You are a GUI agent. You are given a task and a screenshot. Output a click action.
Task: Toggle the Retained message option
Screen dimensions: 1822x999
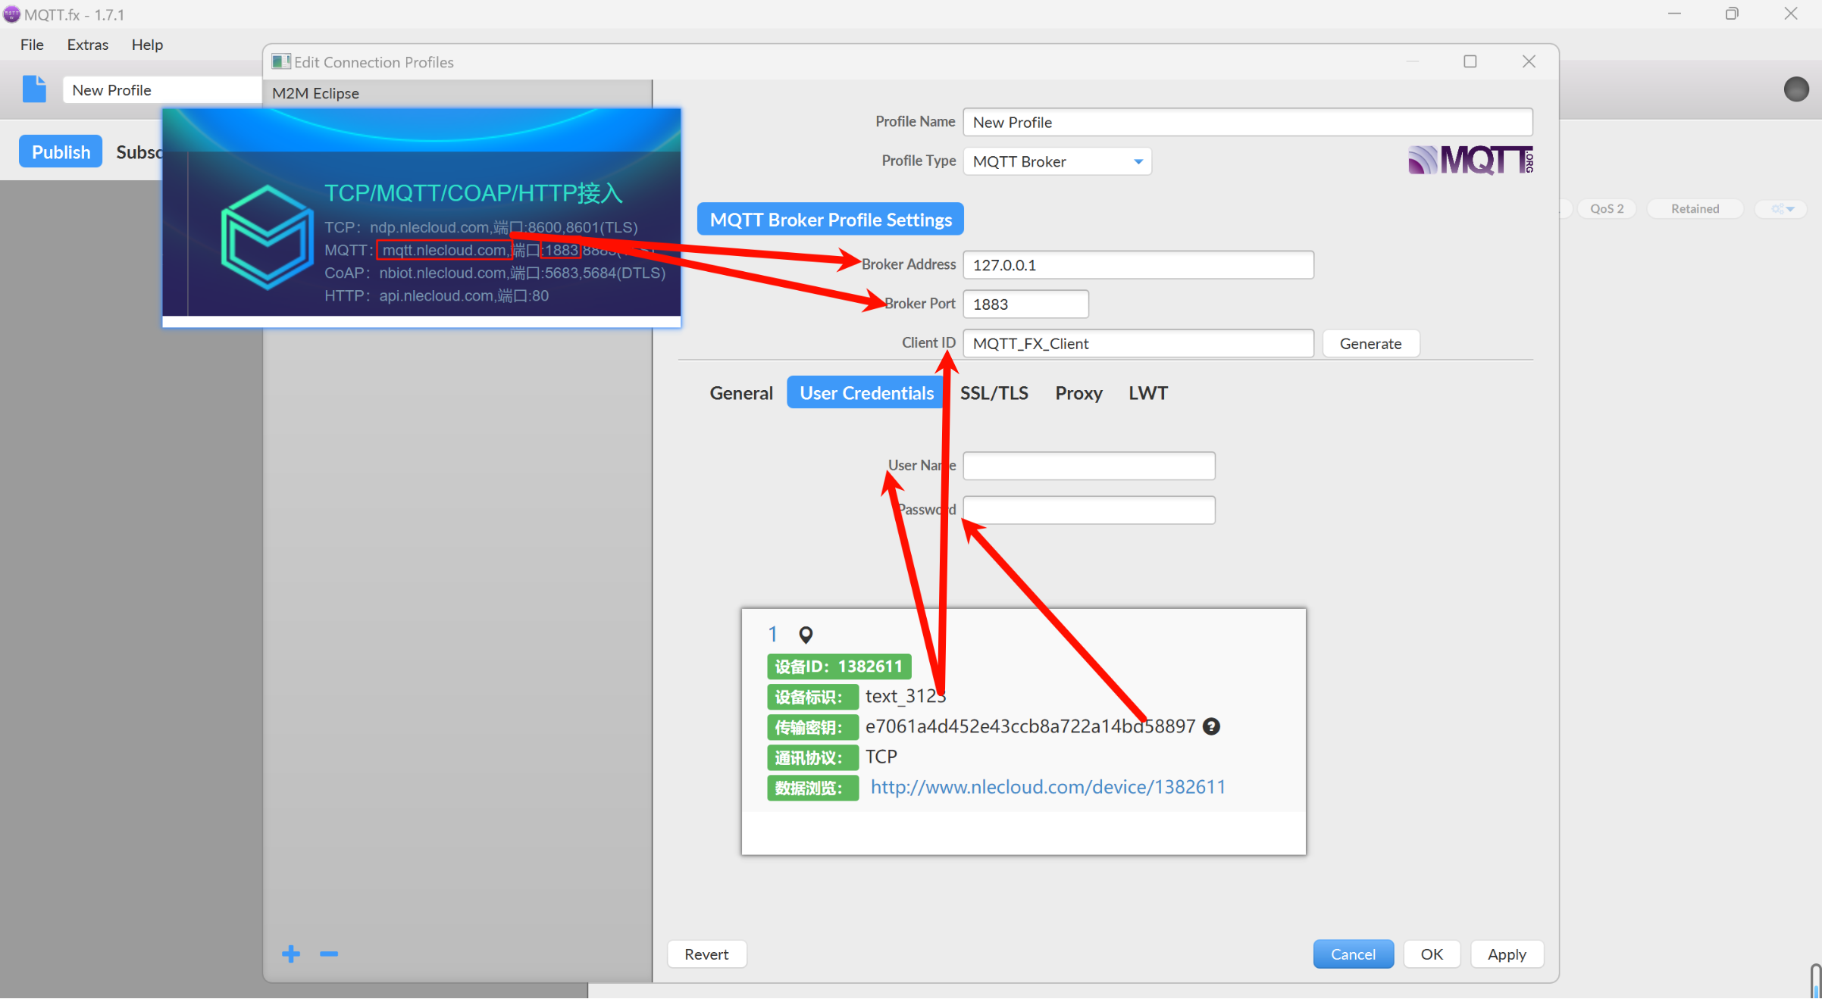pos(1695,209)
